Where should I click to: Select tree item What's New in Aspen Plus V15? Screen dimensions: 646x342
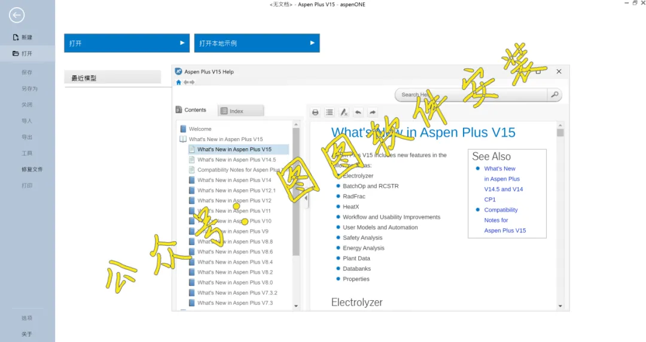234,149
